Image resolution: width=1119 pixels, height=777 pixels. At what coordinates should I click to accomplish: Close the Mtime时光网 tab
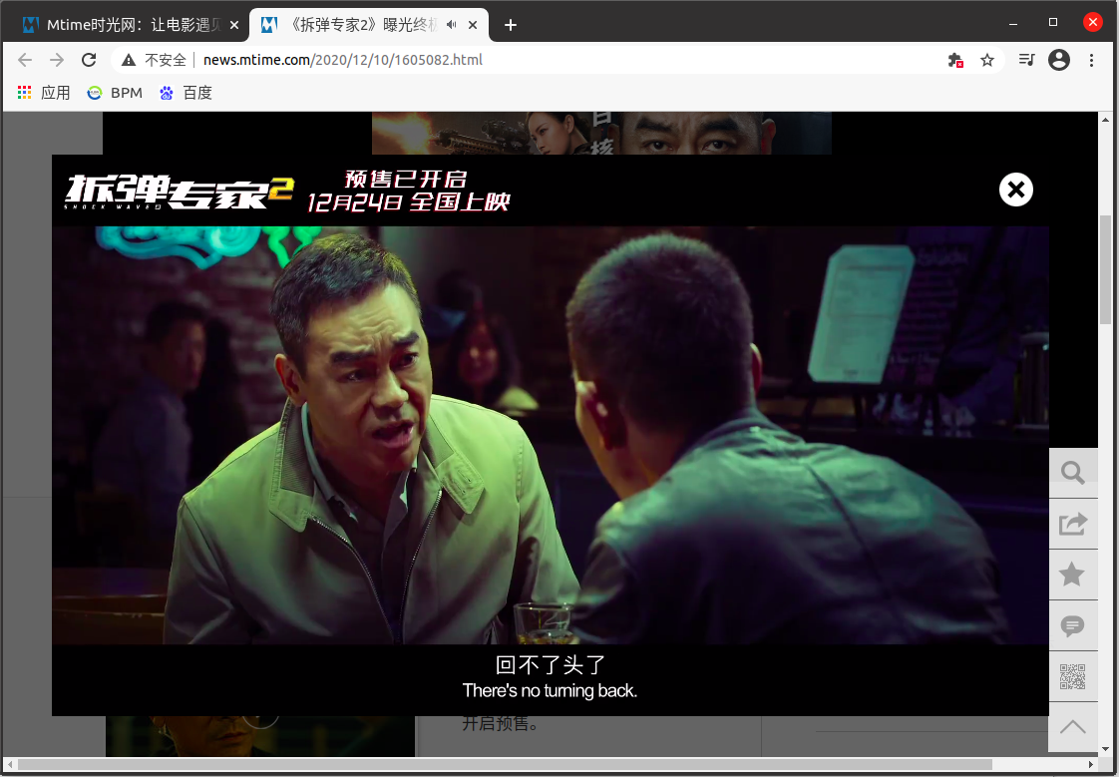234,25
